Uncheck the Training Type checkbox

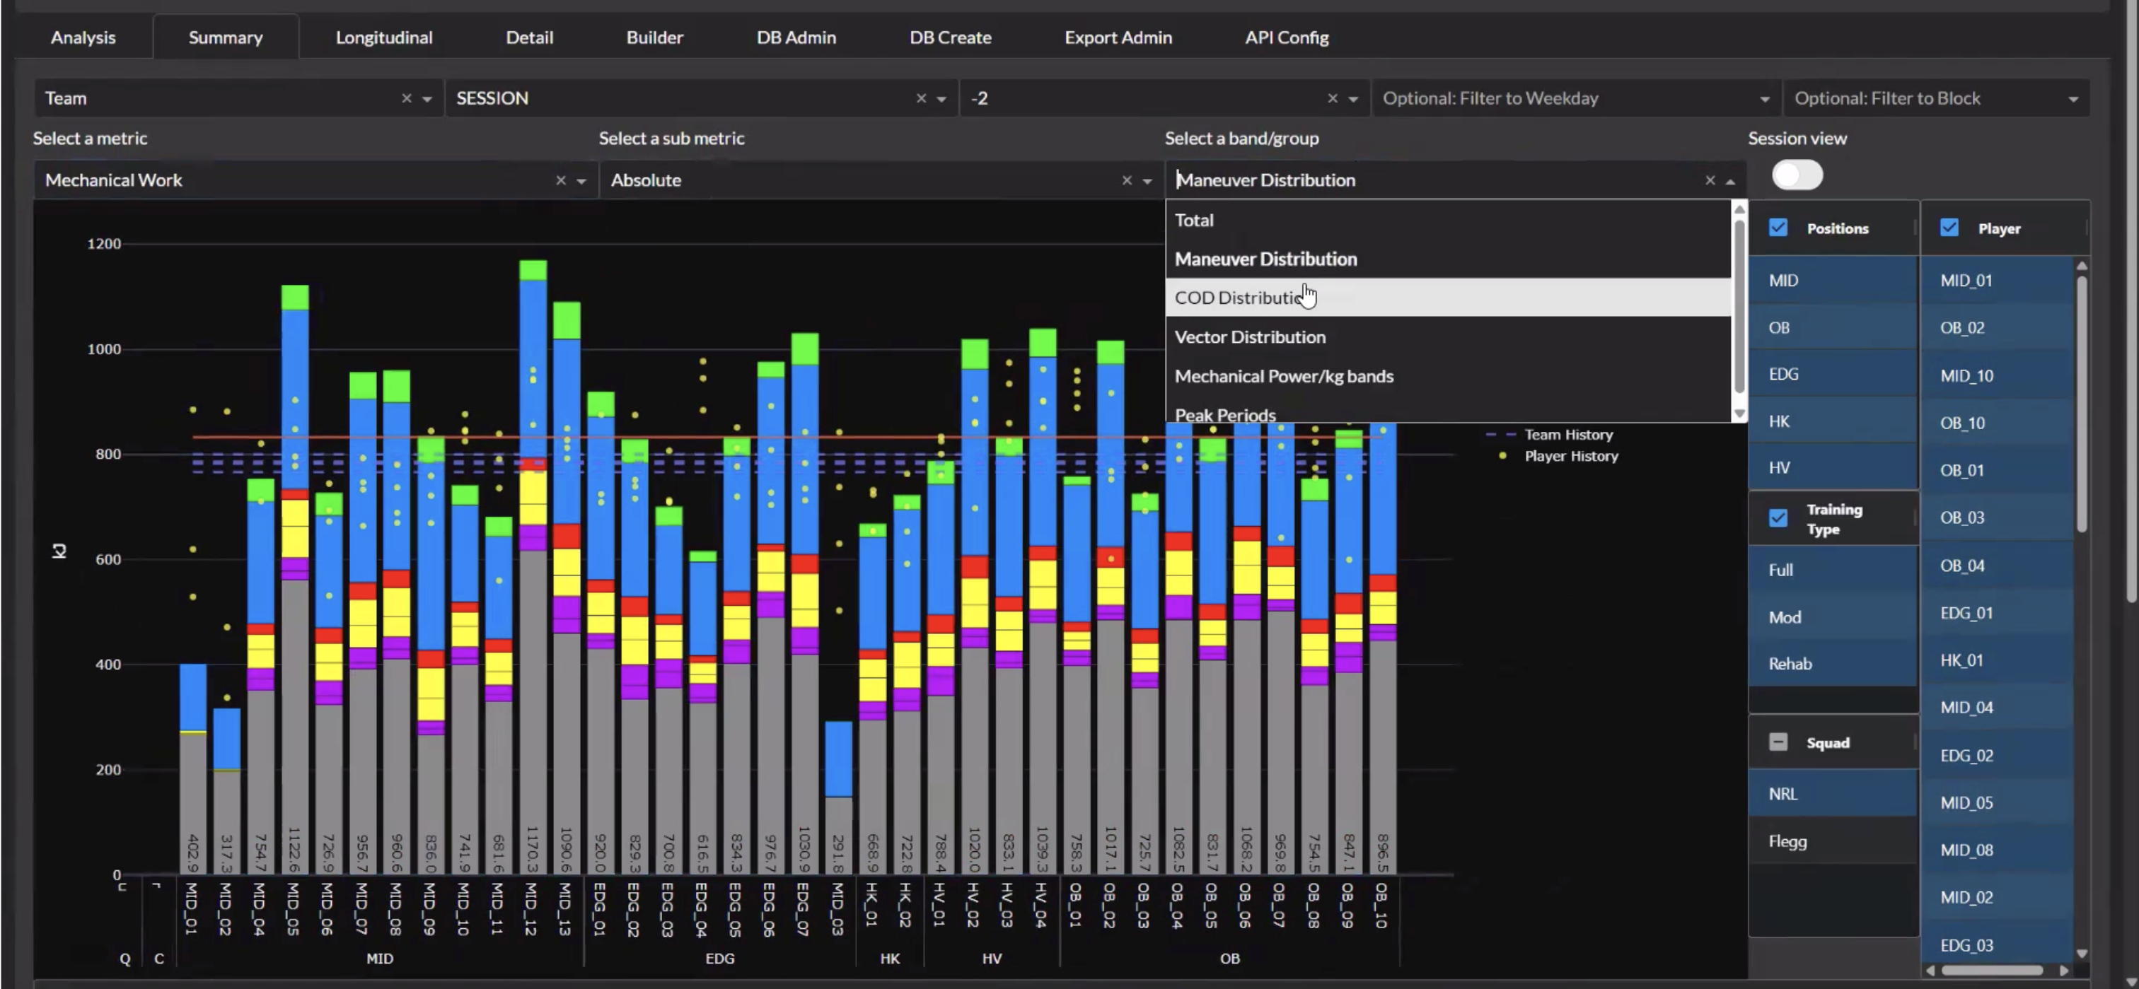pyautogui.click(x=1778, y=519)
